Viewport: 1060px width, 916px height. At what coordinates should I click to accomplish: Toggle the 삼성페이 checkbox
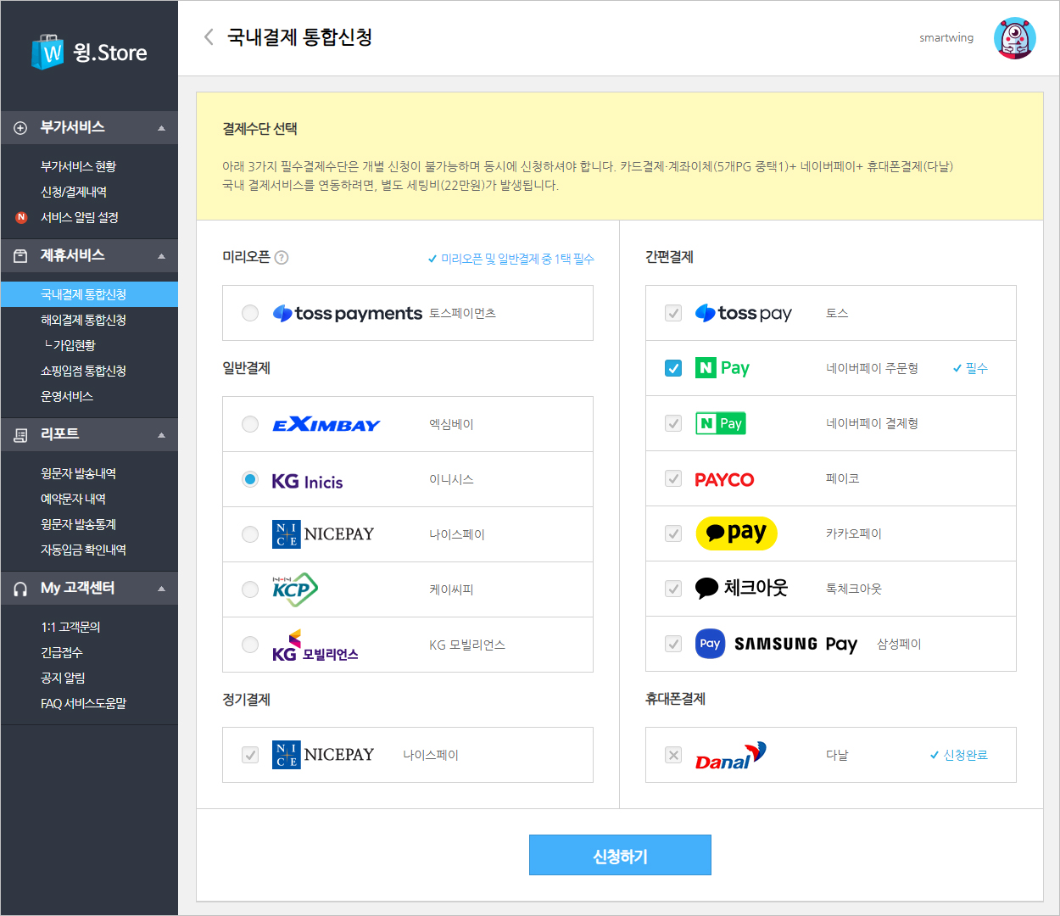(673, 644)
